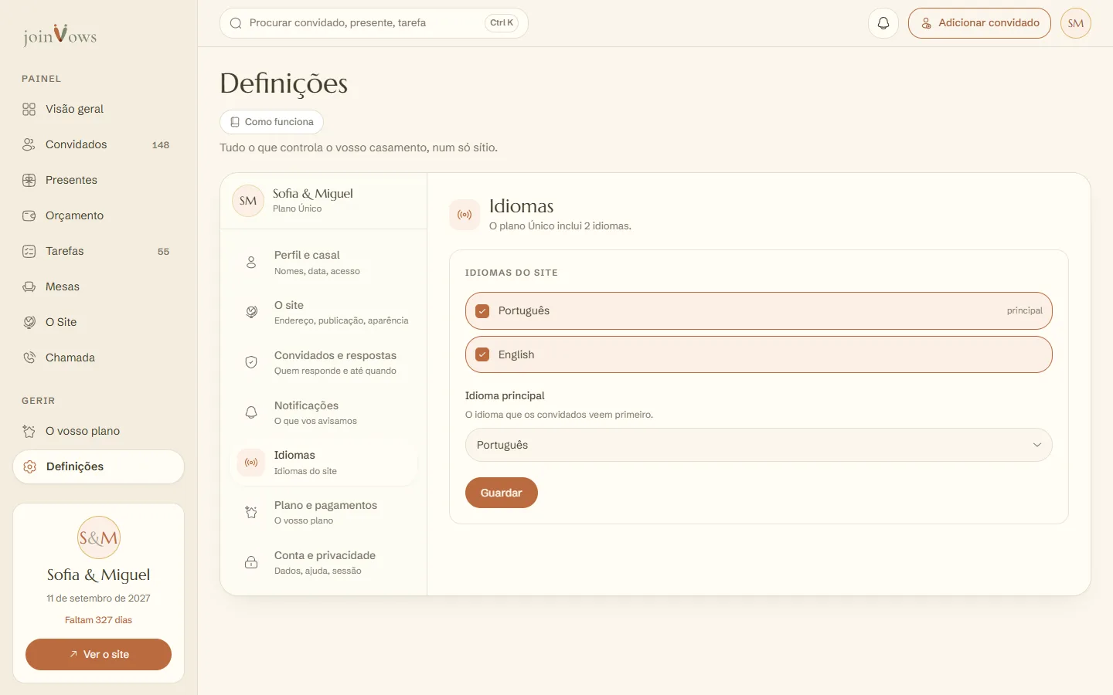Click the joinVows logo

click(60, 35)
